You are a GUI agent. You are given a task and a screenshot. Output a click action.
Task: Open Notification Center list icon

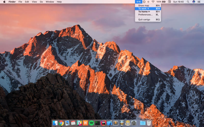pyautogui.click(x=199, y=2)
